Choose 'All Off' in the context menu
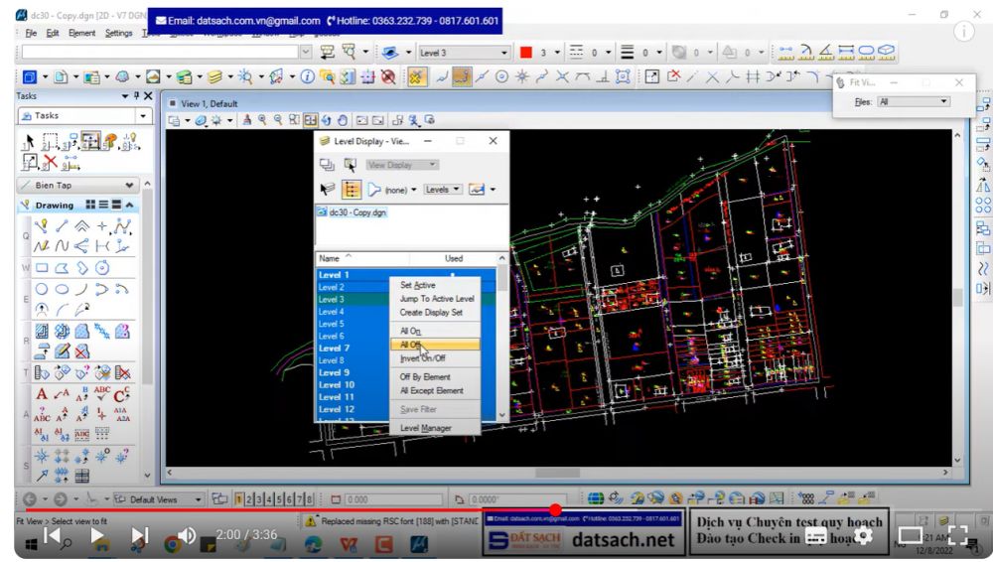The width and height of the screenshot is (993, 562). click(435, 345)
